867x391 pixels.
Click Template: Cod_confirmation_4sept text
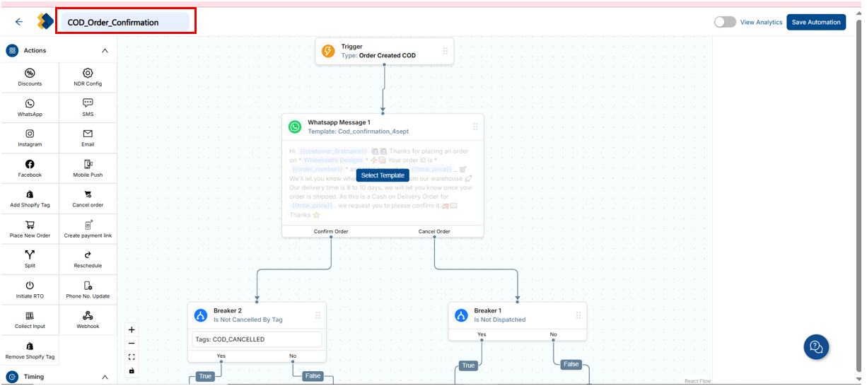tap(358, 132)
